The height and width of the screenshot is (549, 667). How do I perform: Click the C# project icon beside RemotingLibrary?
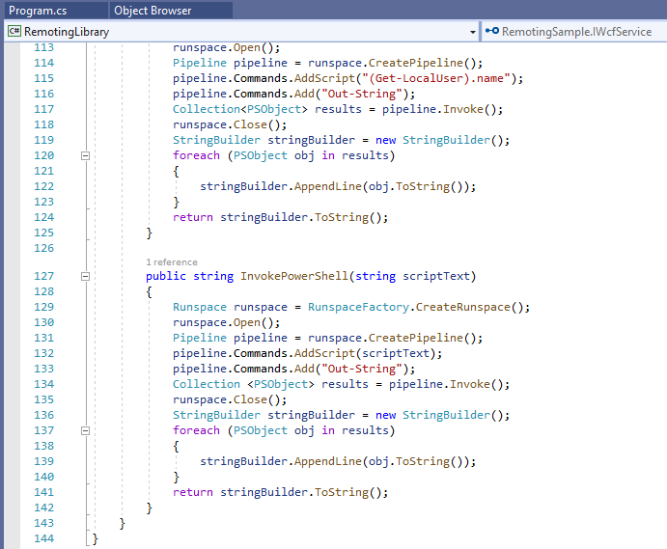(14, 32)
